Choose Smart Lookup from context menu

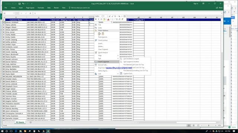tap(107, 40)
